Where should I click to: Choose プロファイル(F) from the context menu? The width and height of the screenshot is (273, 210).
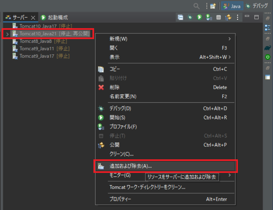[165, 127]
